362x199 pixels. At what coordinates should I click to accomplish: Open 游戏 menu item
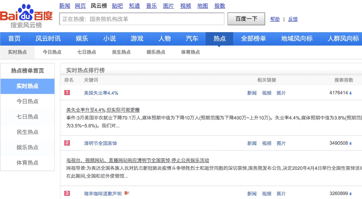(137, 39)
